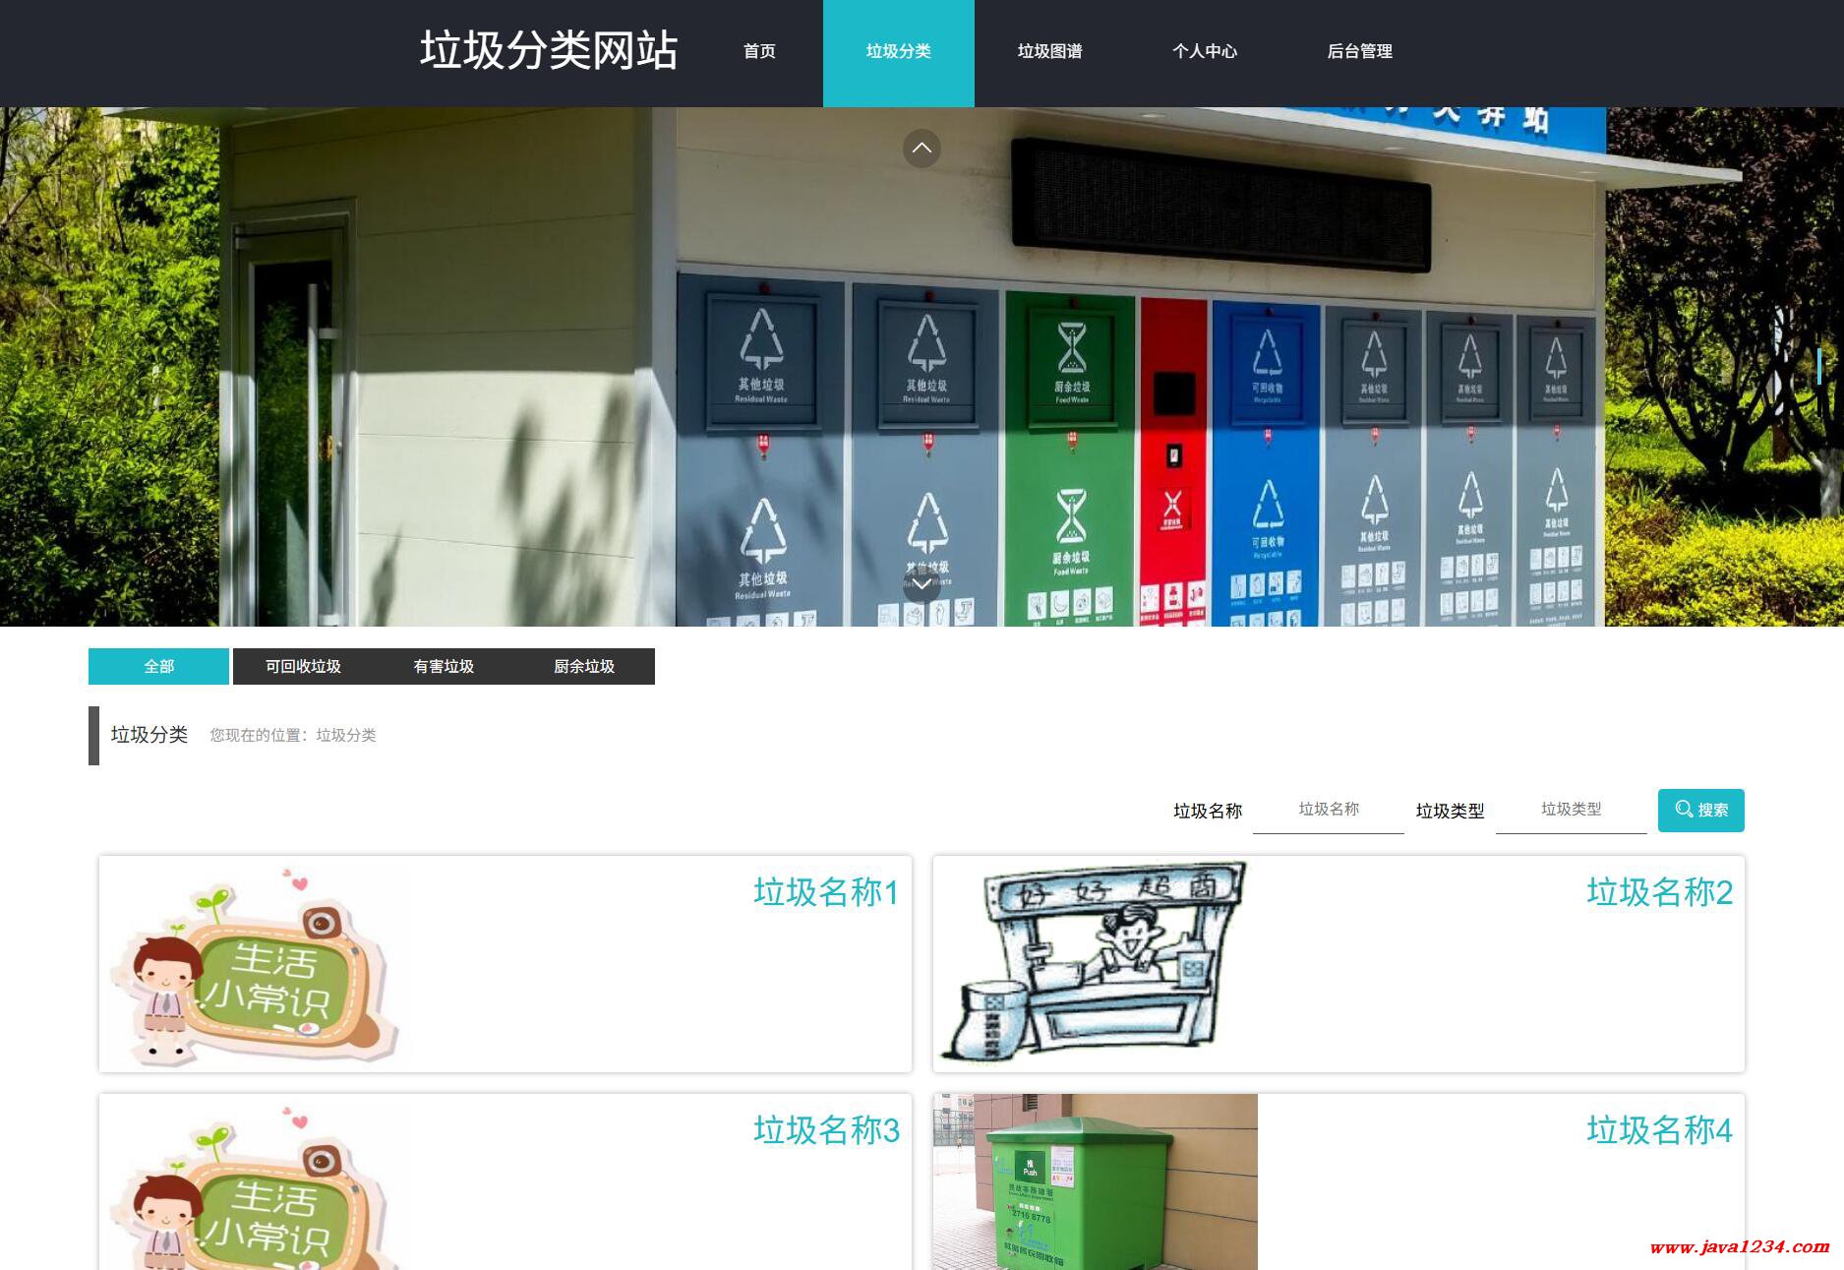The height and width of the screenshot is (1270, 1844).
Task: Go to the 垃圾图谱 page
Action: tap(1049, 52)
